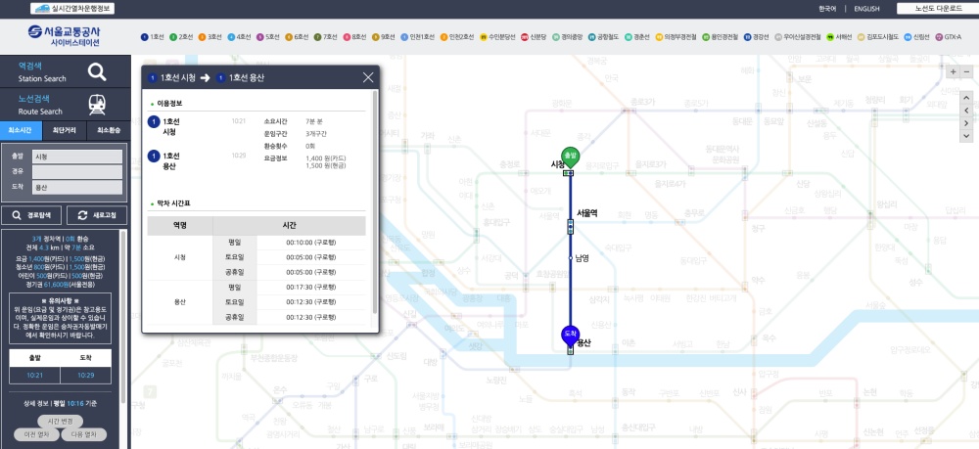
Task: Switch to the 최단거리 tab
Action: 65,131
